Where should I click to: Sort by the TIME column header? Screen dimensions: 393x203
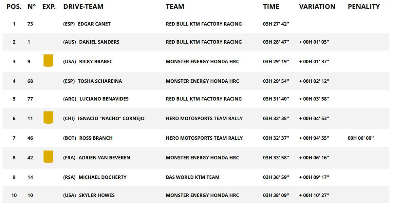coord(271,7)
